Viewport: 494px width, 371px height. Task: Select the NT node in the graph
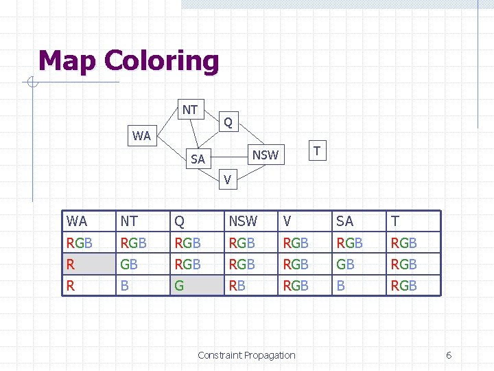191,109
